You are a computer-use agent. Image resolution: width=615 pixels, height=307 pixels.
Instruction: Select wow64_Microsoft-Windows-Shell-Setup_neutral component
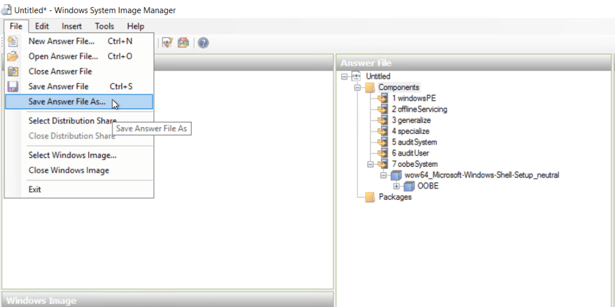(x=482, y=175)
